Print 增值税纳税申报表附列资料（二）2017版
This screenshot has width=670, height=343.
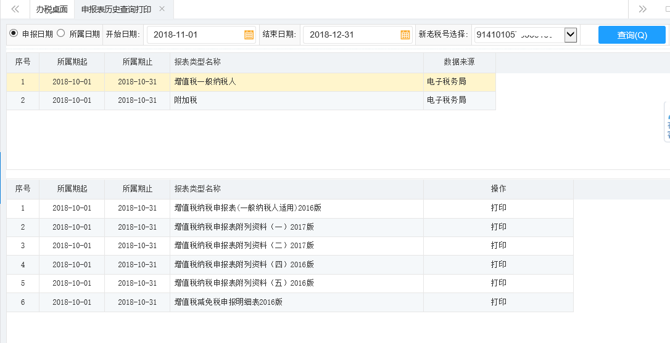tap(498, 246)
